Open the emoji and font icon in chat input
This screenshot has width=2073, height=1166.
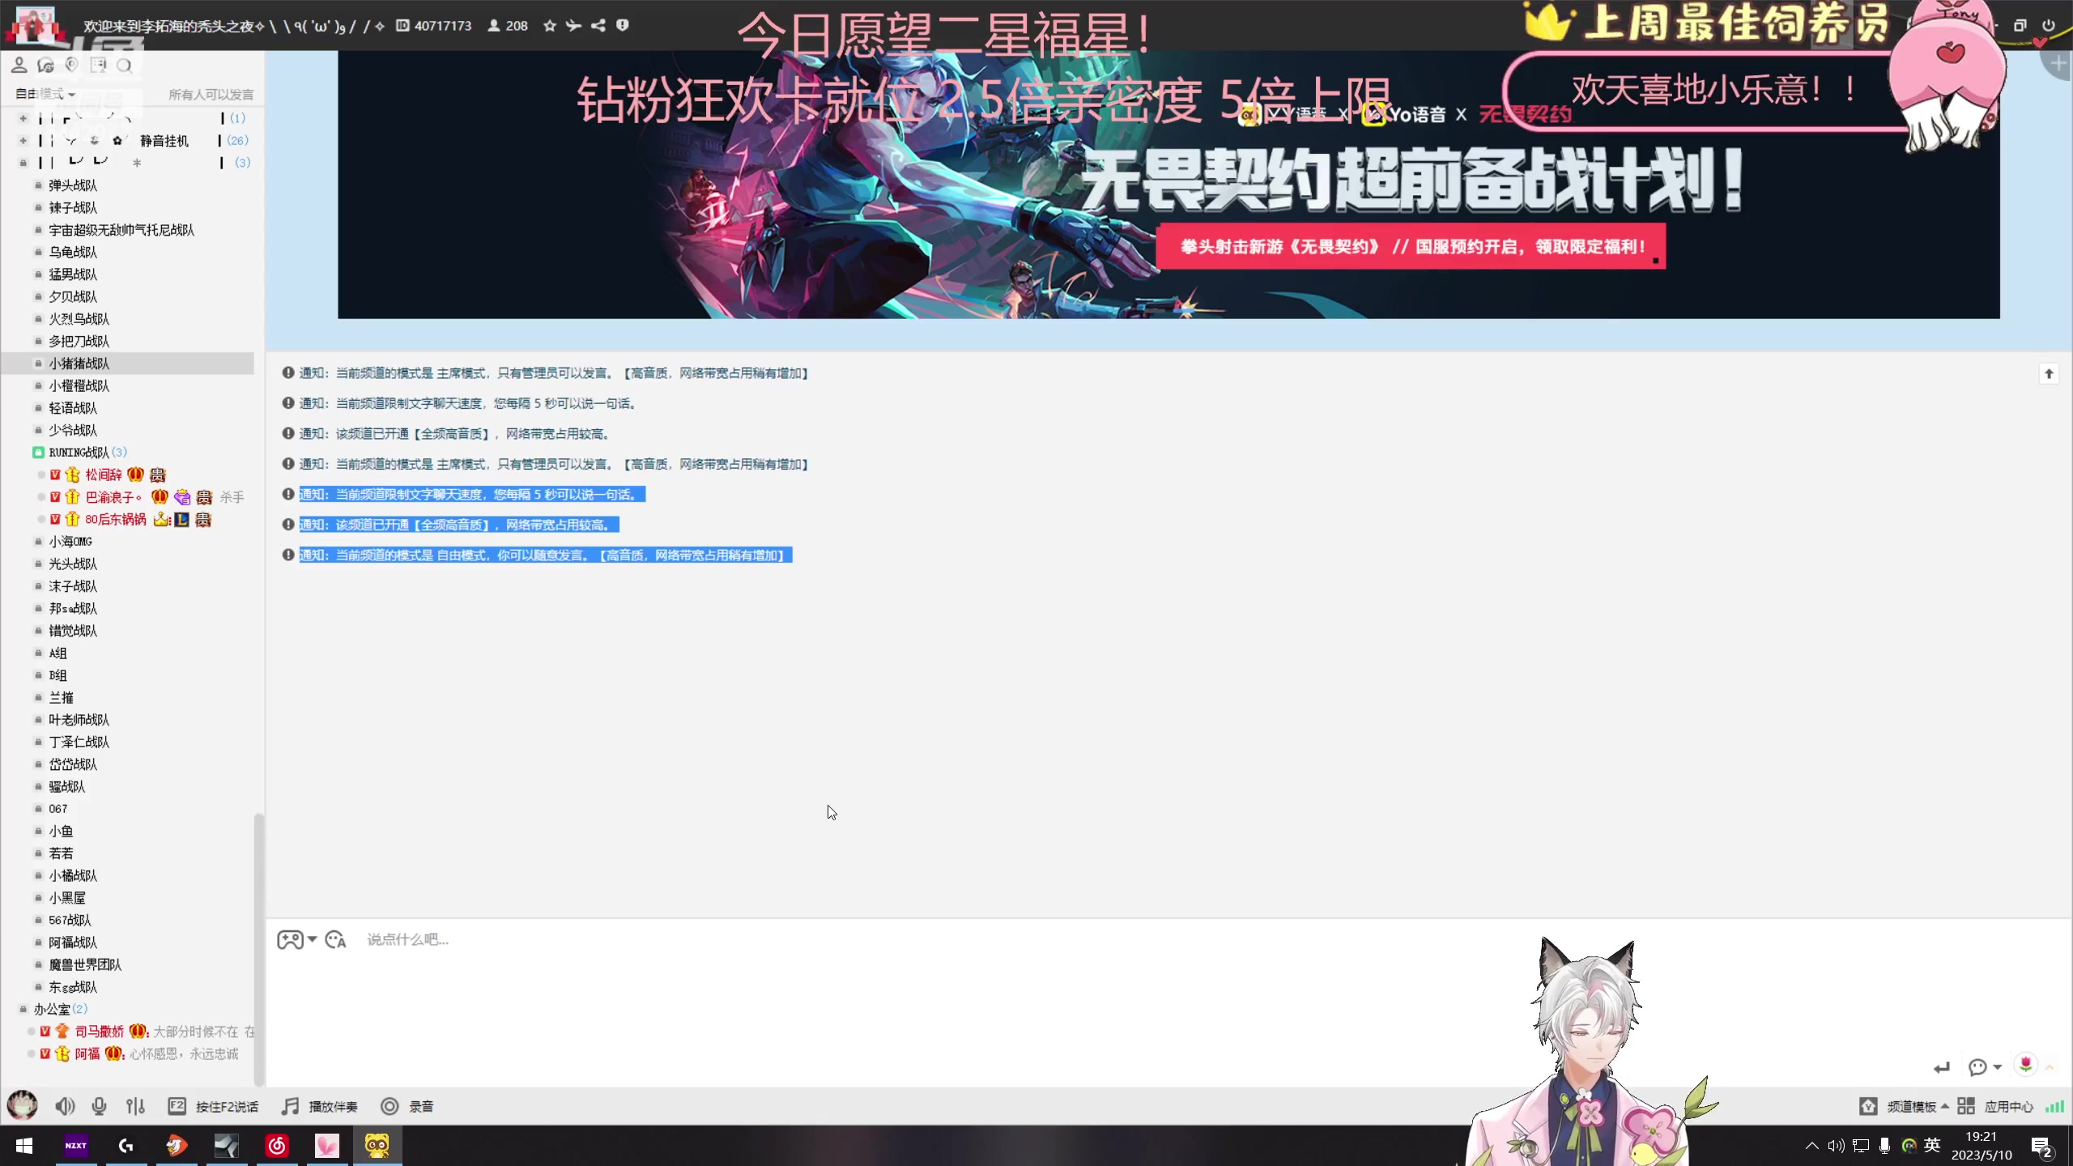pyautogui.click(x=335, y=939)
